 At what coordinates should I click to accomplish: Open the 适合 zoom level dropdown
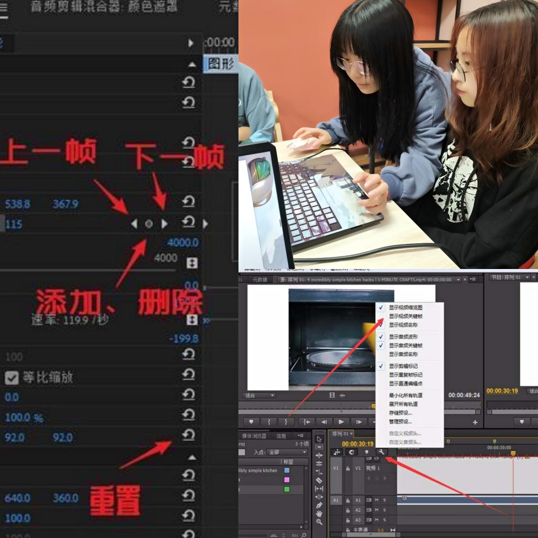click(x=258, y=395)
